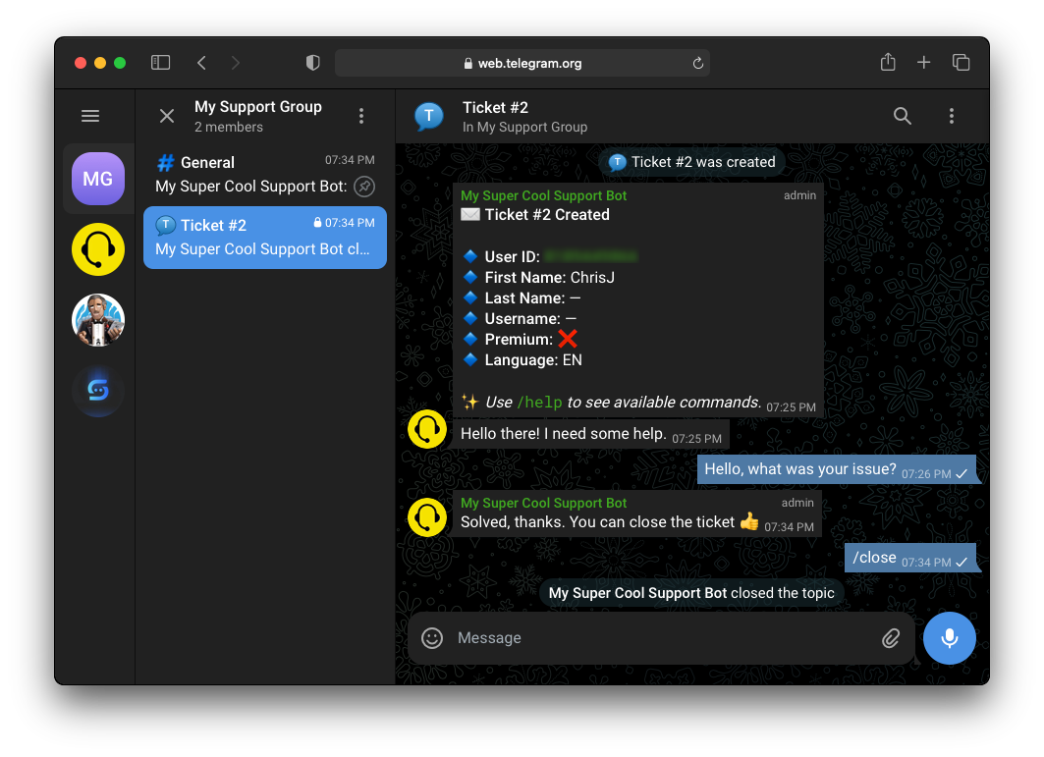1044x757 pixels.
Task: Click the '2 members' label
Action: (229, 128)
